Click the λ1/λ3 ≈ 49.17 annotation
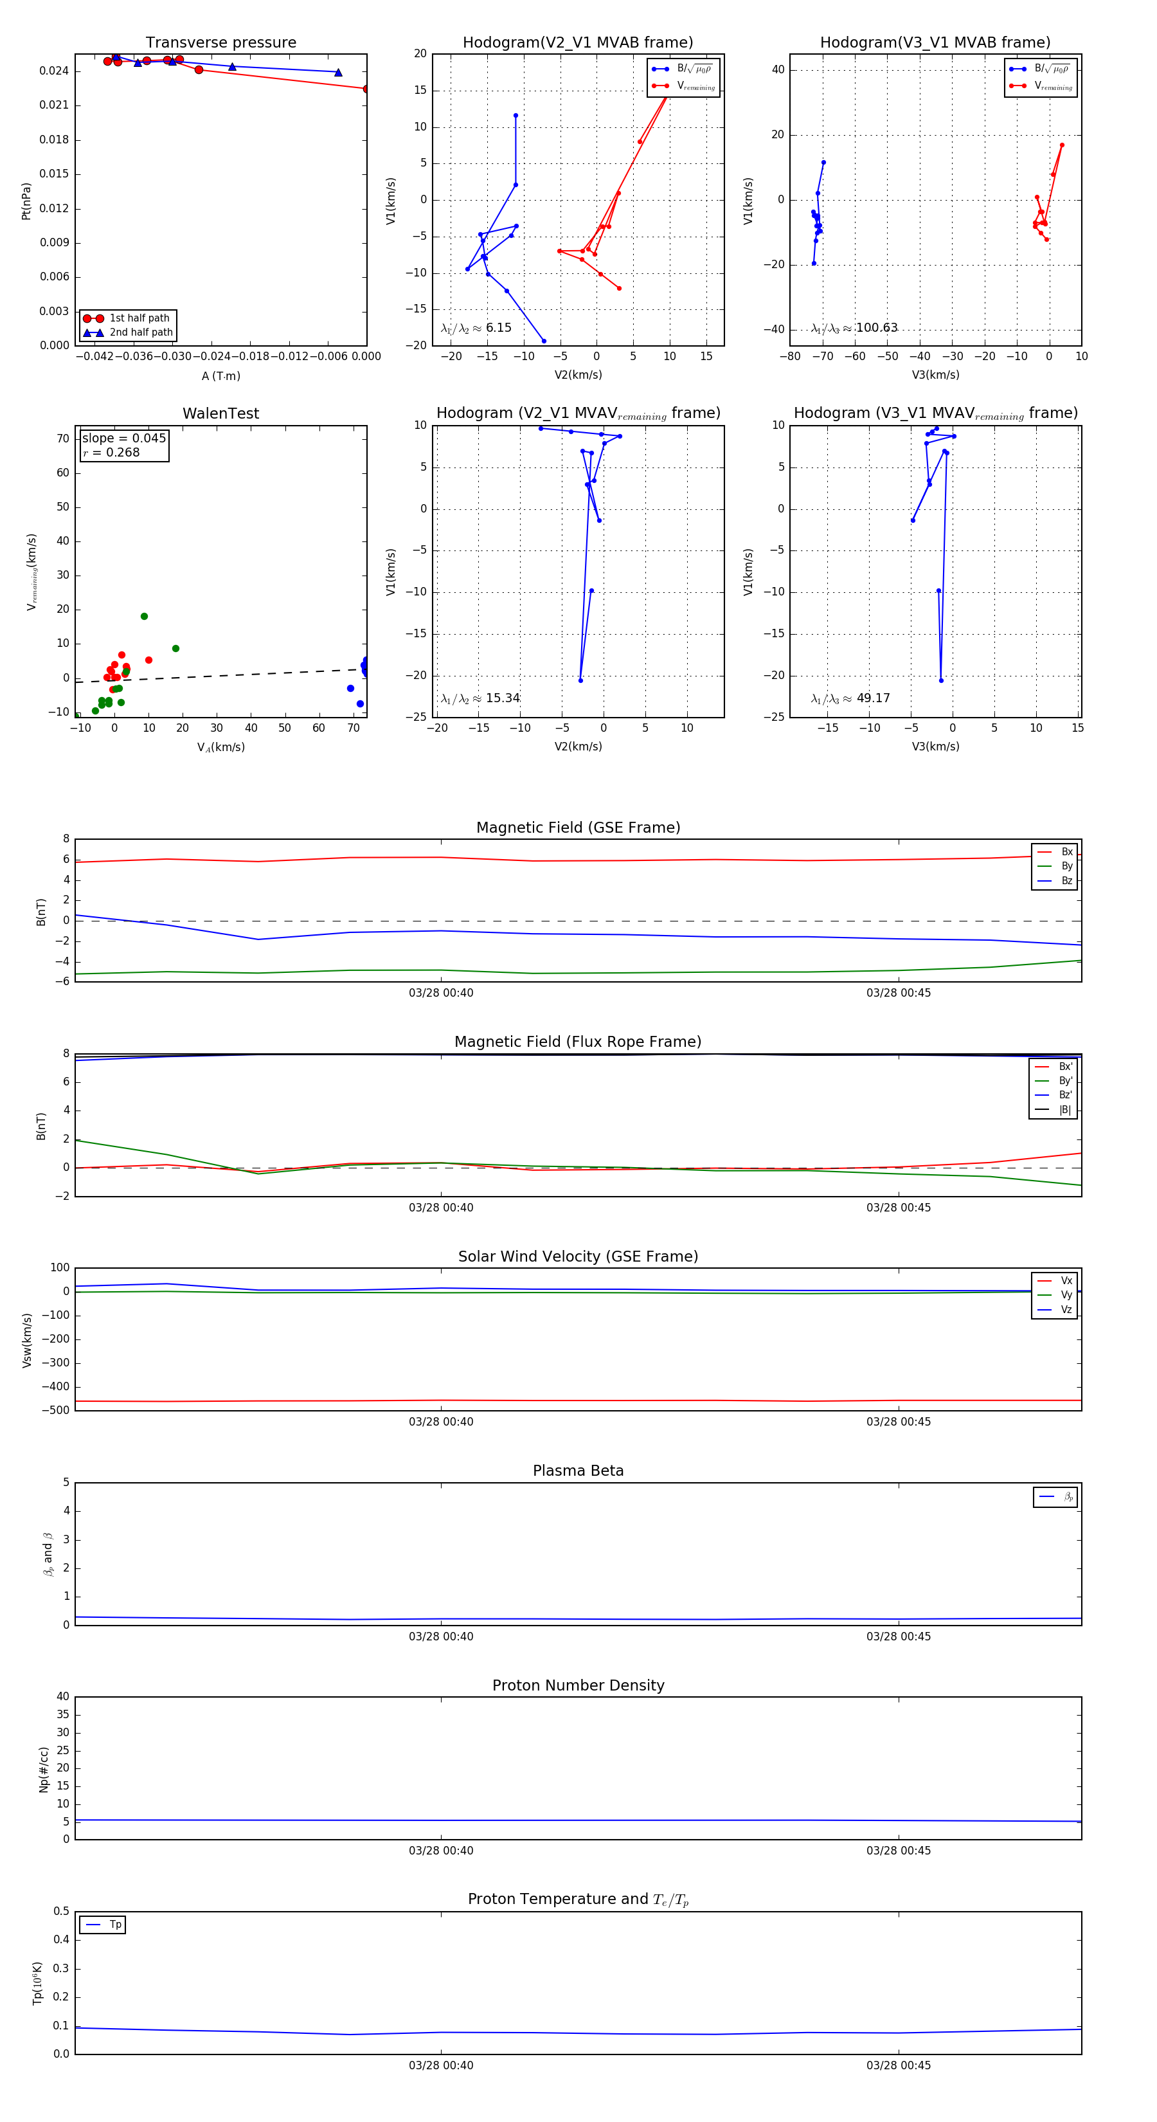 coord(850,698)
